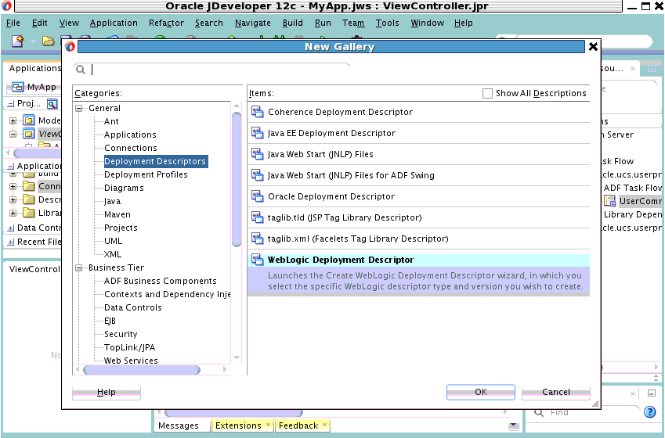Expand the Libra folder node
665x438 pixels.
(x=13, y=213)
